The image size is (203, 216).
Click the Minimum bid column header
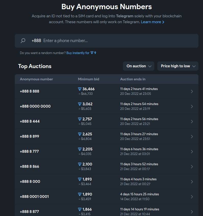point(88,79)
